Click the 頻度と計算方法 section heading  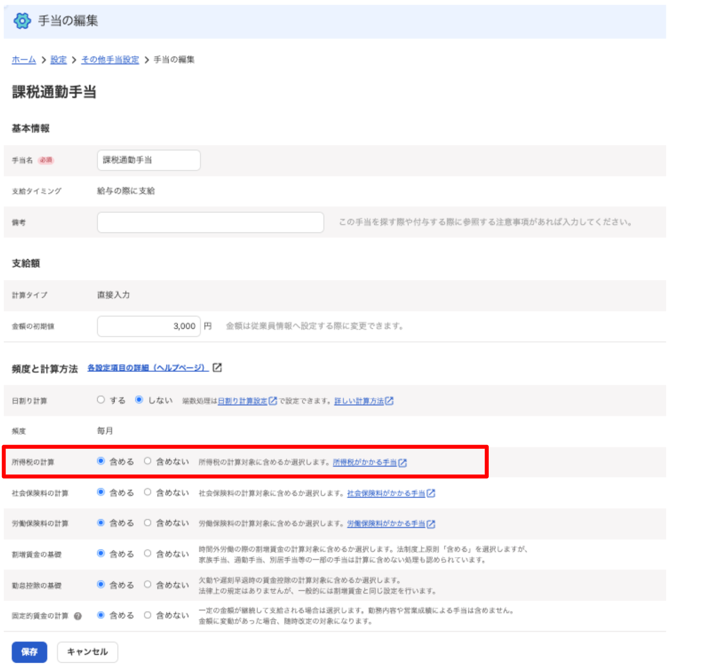45,369
